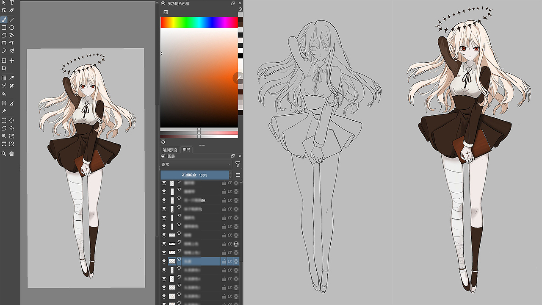
Task: Click the highlighted layer's thumbnail
Action: click(x=172, y=261)
